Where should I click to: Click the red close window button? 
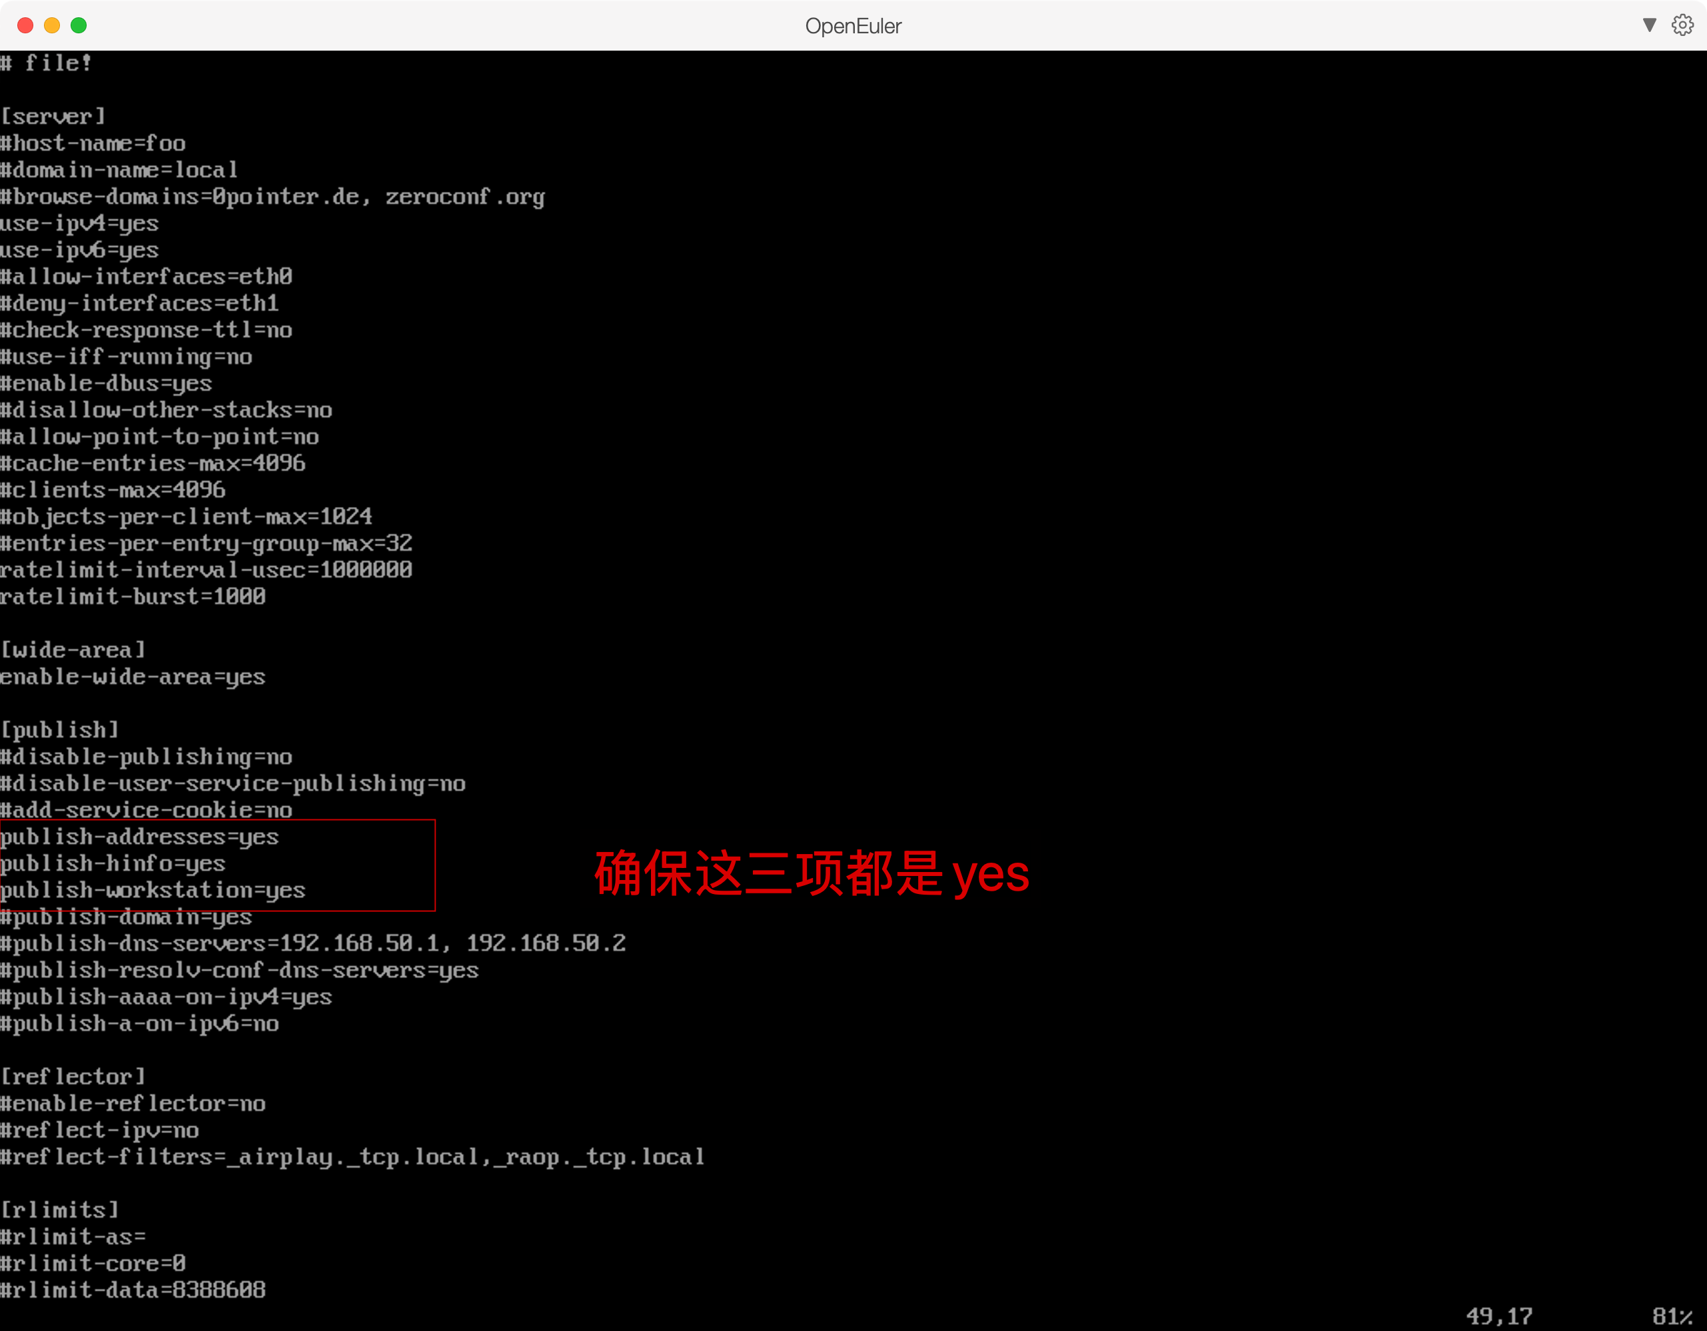[x=25, y=26]
